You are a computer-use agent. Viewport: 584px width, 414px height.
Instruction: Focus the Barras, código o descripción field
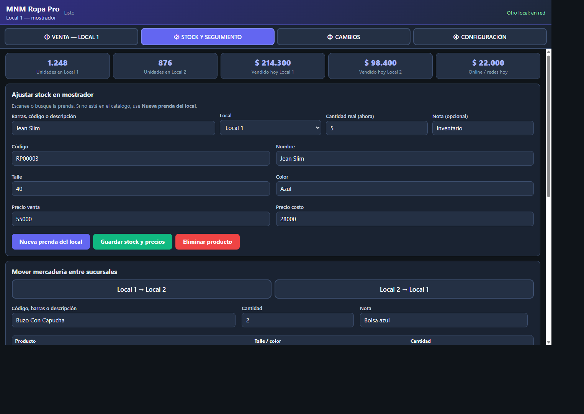(x=113, y=128)
